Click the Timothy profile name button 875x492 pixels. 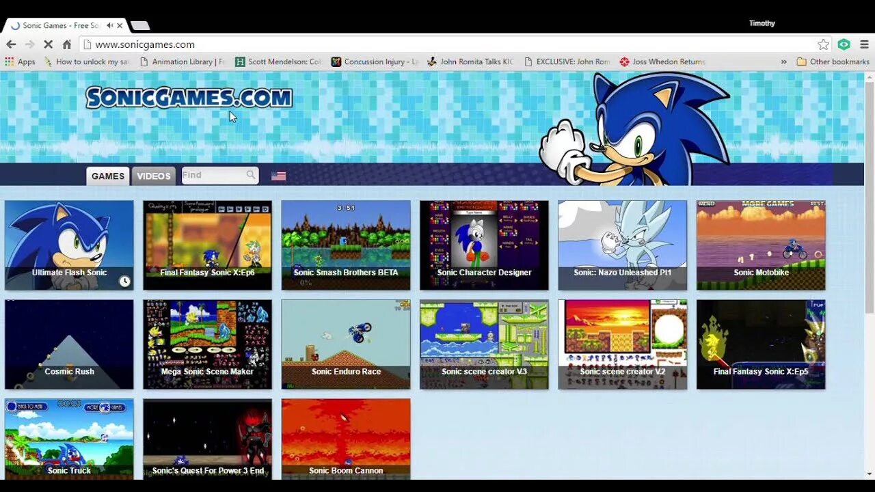[762, 23]
